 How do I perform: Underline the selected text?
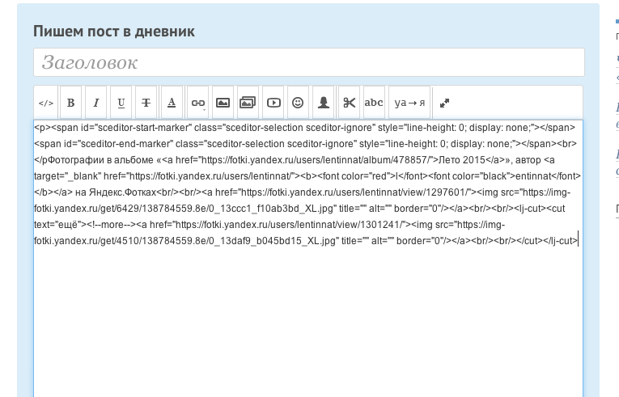(x=121, y=103)
